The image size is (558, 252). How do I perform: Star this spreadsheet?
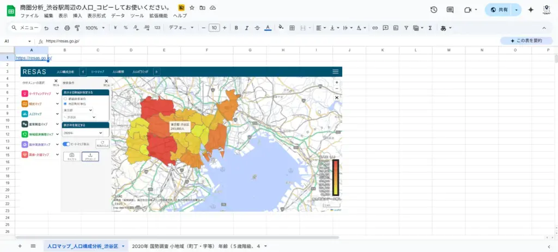192,8
